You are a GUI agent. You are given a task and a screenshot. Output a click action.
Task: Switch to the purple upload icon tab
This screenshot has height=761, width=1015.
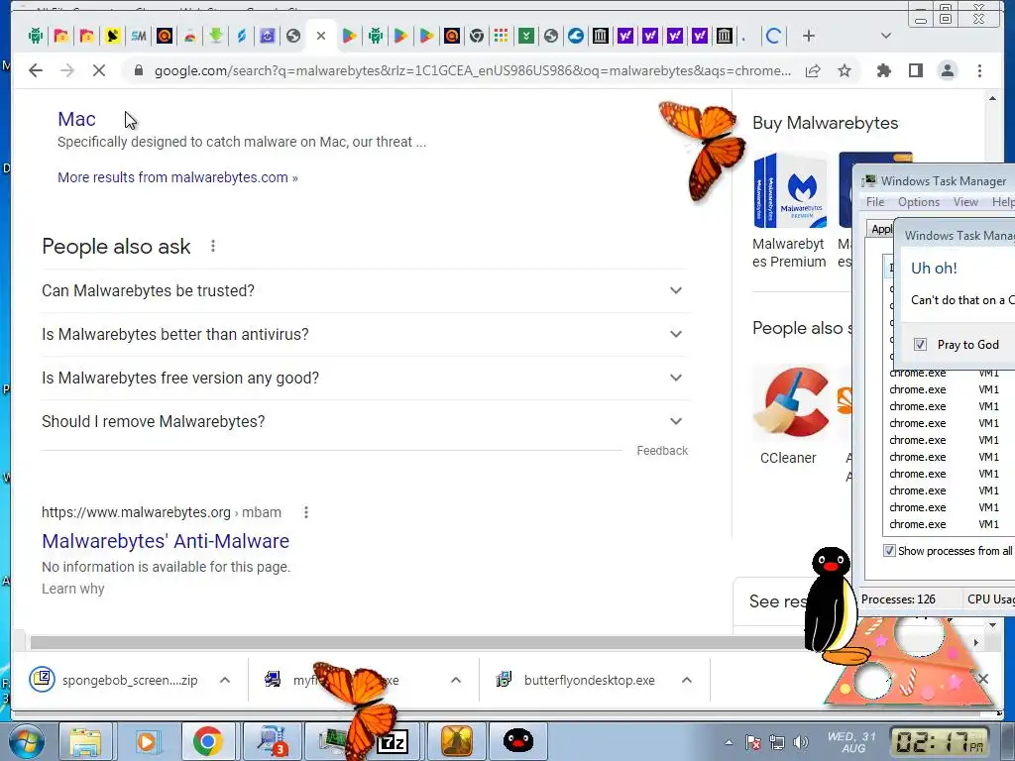[x=268, y=37]
